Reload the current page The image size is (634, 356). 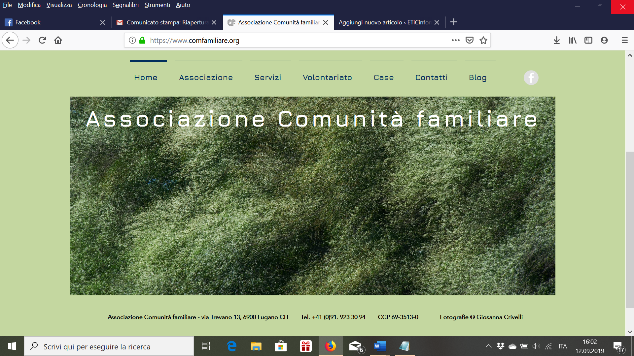[x=42, y=40]
